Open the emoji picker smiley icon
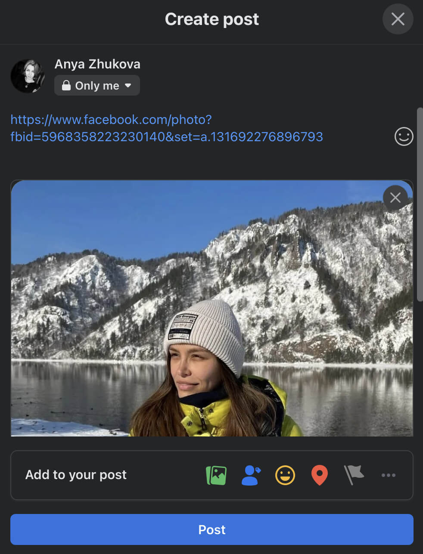The width and height of the screenshot is (423, 554). pyautogui.click(x=404, y=136)
